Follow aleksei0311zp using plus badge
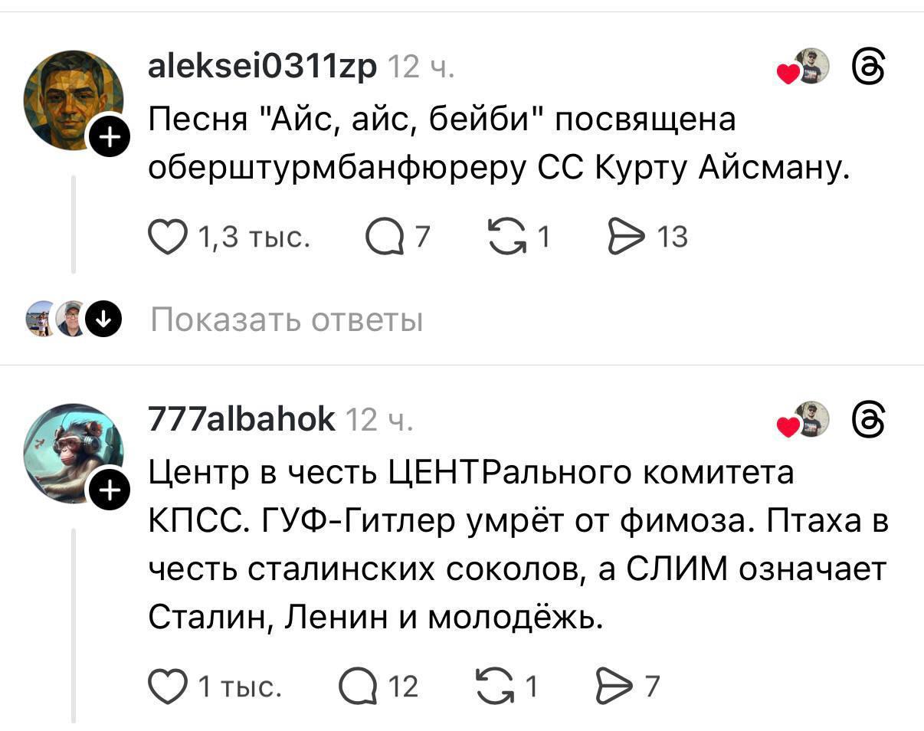 coord(111,138)
